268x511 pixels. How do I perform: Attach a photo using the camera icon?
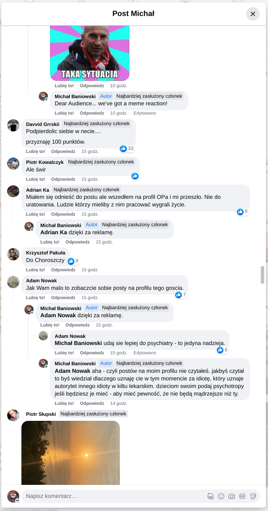pyautogui.click(x=231, y=496)
